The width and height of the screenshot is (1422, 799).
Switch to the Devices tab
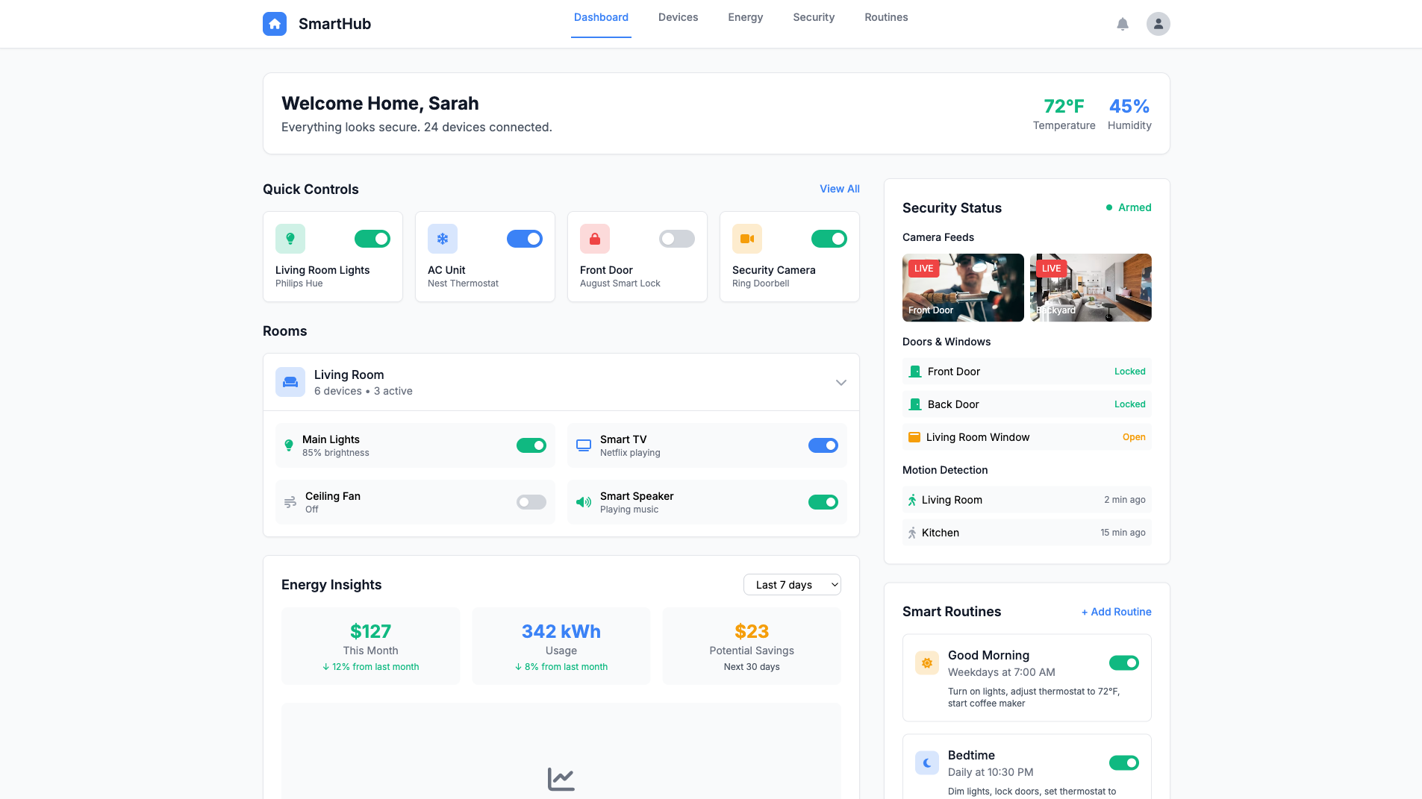tap(678, 17)
